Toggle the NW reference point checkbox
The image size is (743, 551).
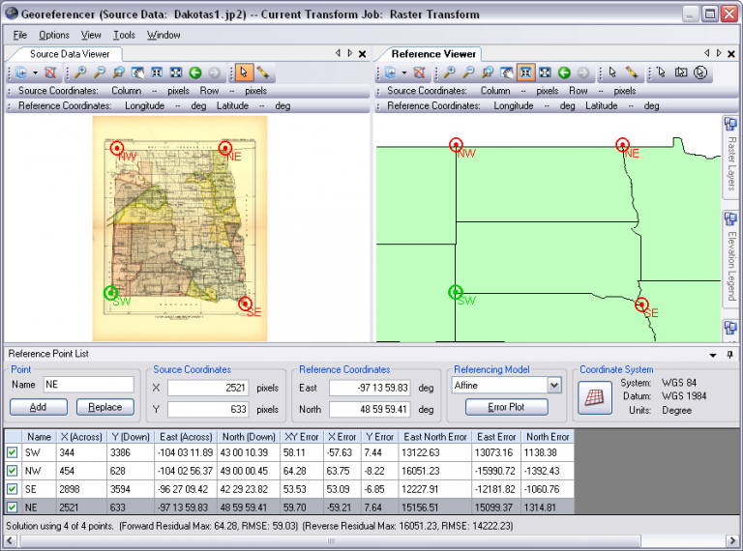(12, 471)
